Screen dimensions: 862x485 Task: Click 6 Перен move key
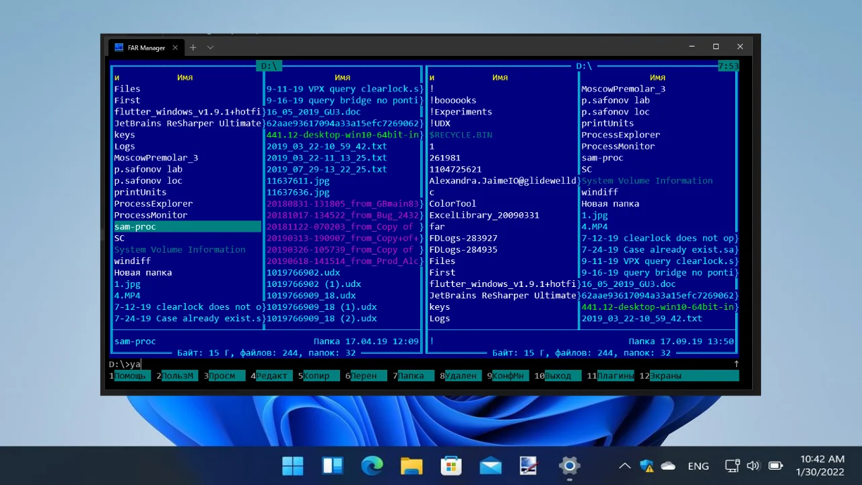pyautogui.click(x=366, y=376)
